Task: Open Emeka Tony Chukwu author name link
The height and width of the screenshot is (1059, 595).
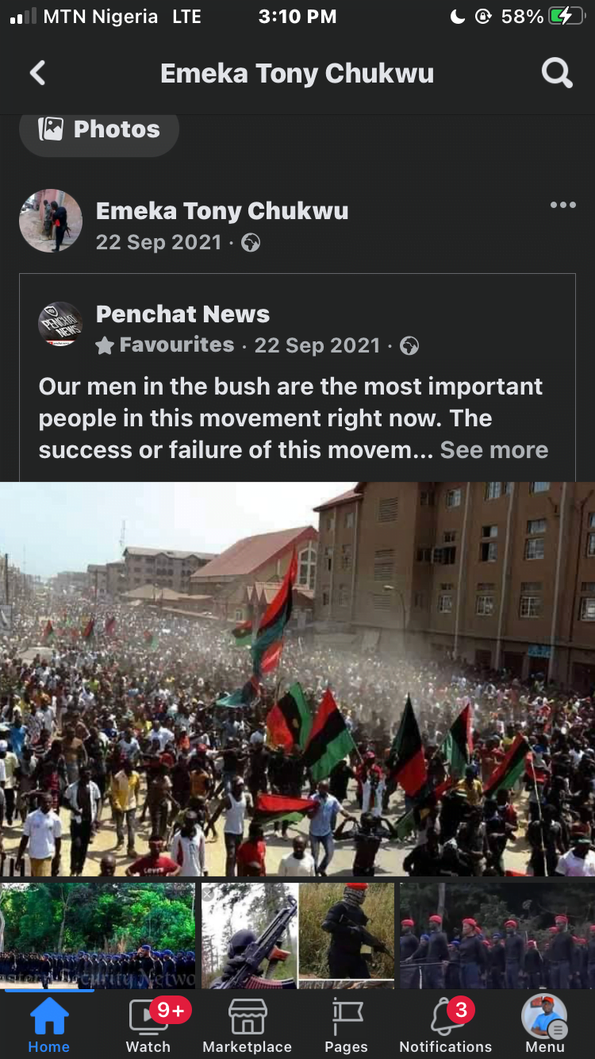Action: pos(222,211)
